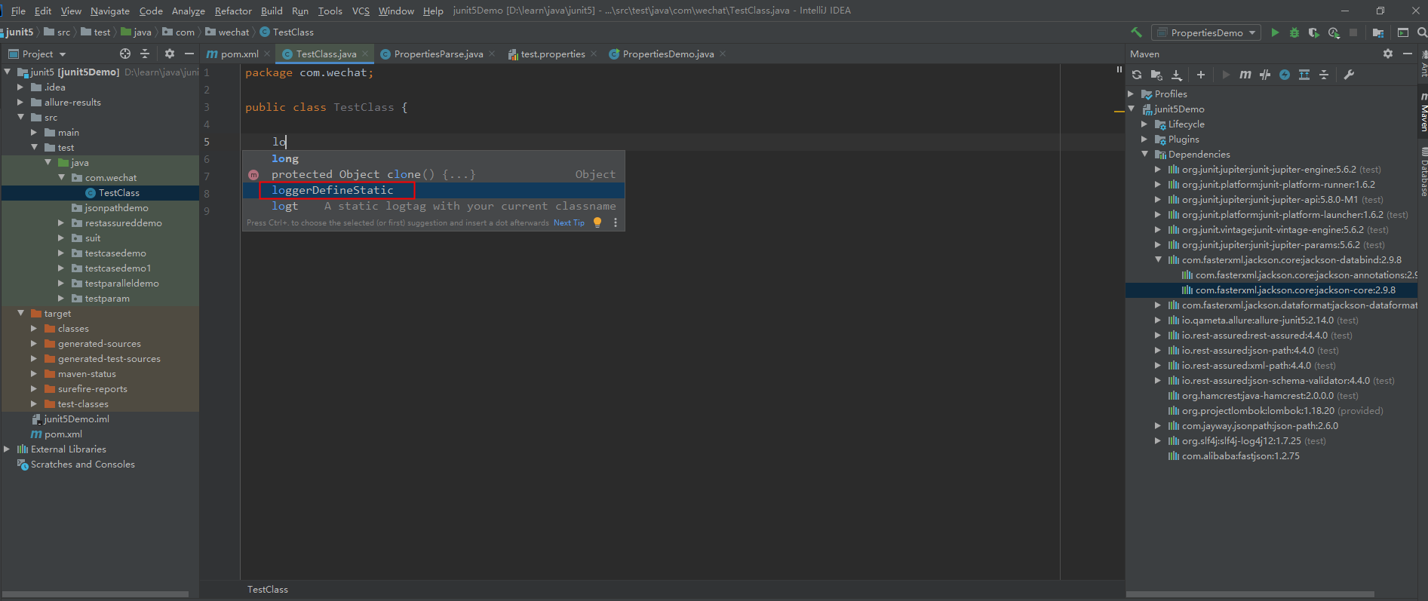This screenshot has width=1428, height=601.
Task: Click the Next Tip link
Action: 569,222
